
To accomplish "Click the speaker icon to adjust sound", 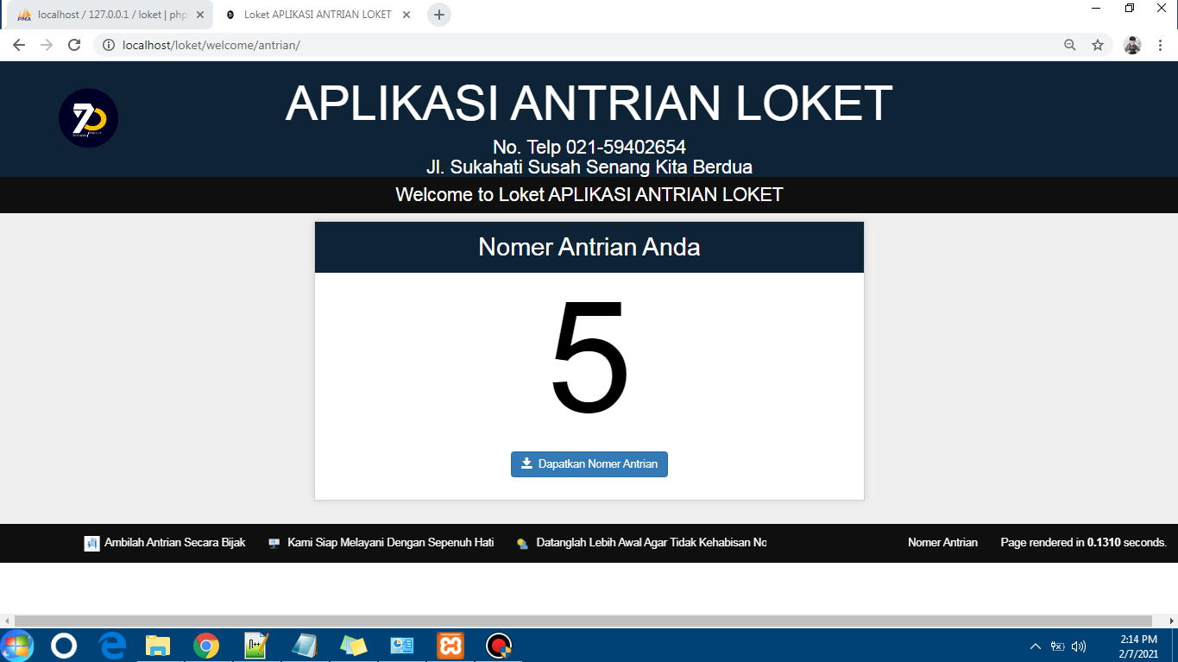I will [x=1080, y=645].
